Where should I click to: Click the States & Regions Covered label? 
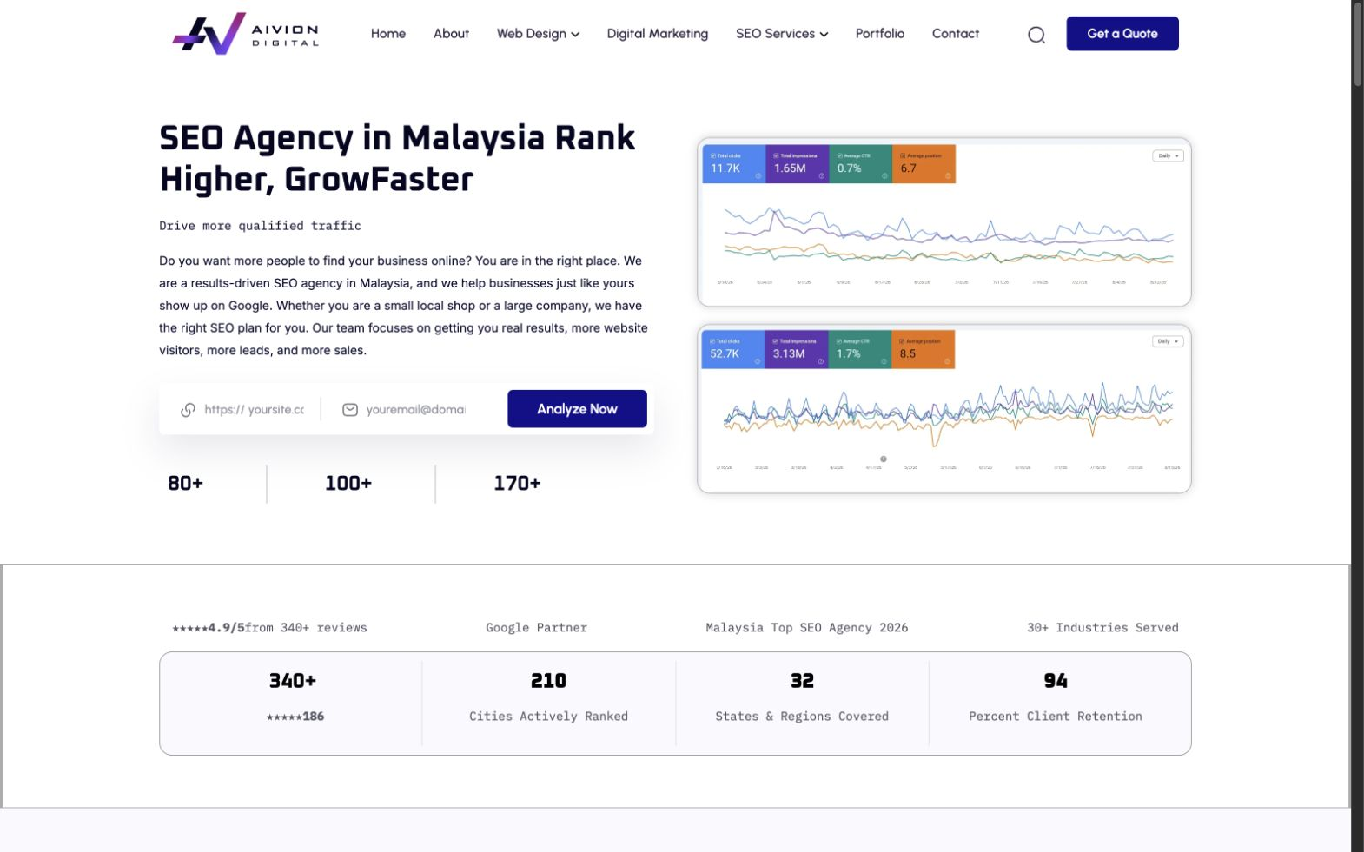click(x=802, y=717)
